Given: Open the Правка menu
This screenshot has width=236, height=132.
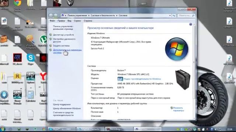Looking at the screenshot, I should 61,21.
